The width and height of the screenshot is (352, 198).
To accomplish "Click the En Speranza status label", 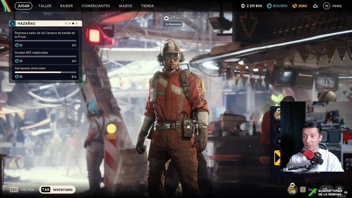I will pyautogui.click(x=173, y=24).
